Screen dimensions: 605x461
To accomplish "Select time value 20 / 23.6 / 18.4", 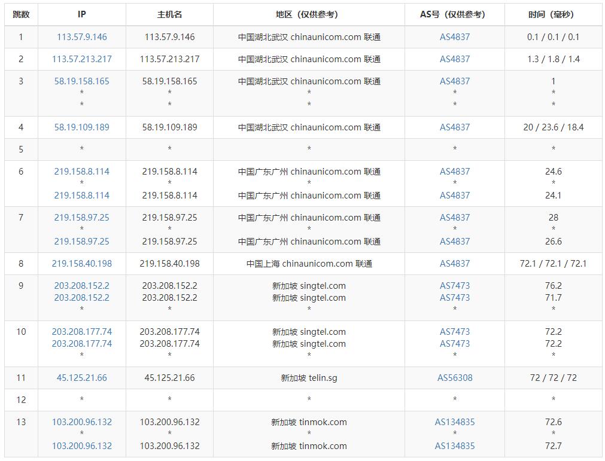I will [554, 127].
